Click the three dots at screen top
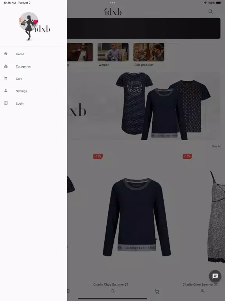 112,3
